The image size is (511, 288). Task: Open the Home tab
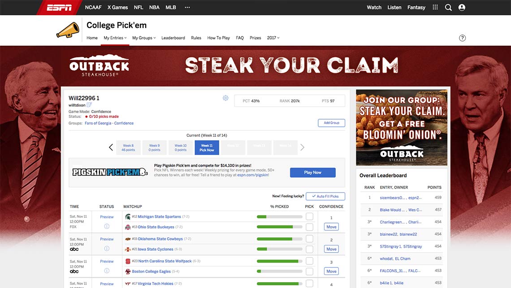(x=92, y=38)
